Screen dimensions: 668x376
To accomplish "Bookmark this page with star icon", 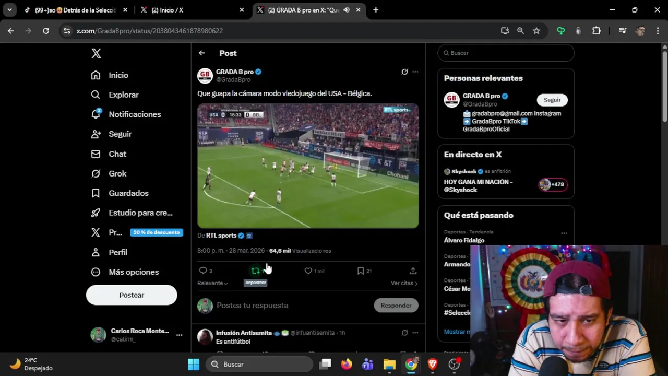I will point(536,31).
